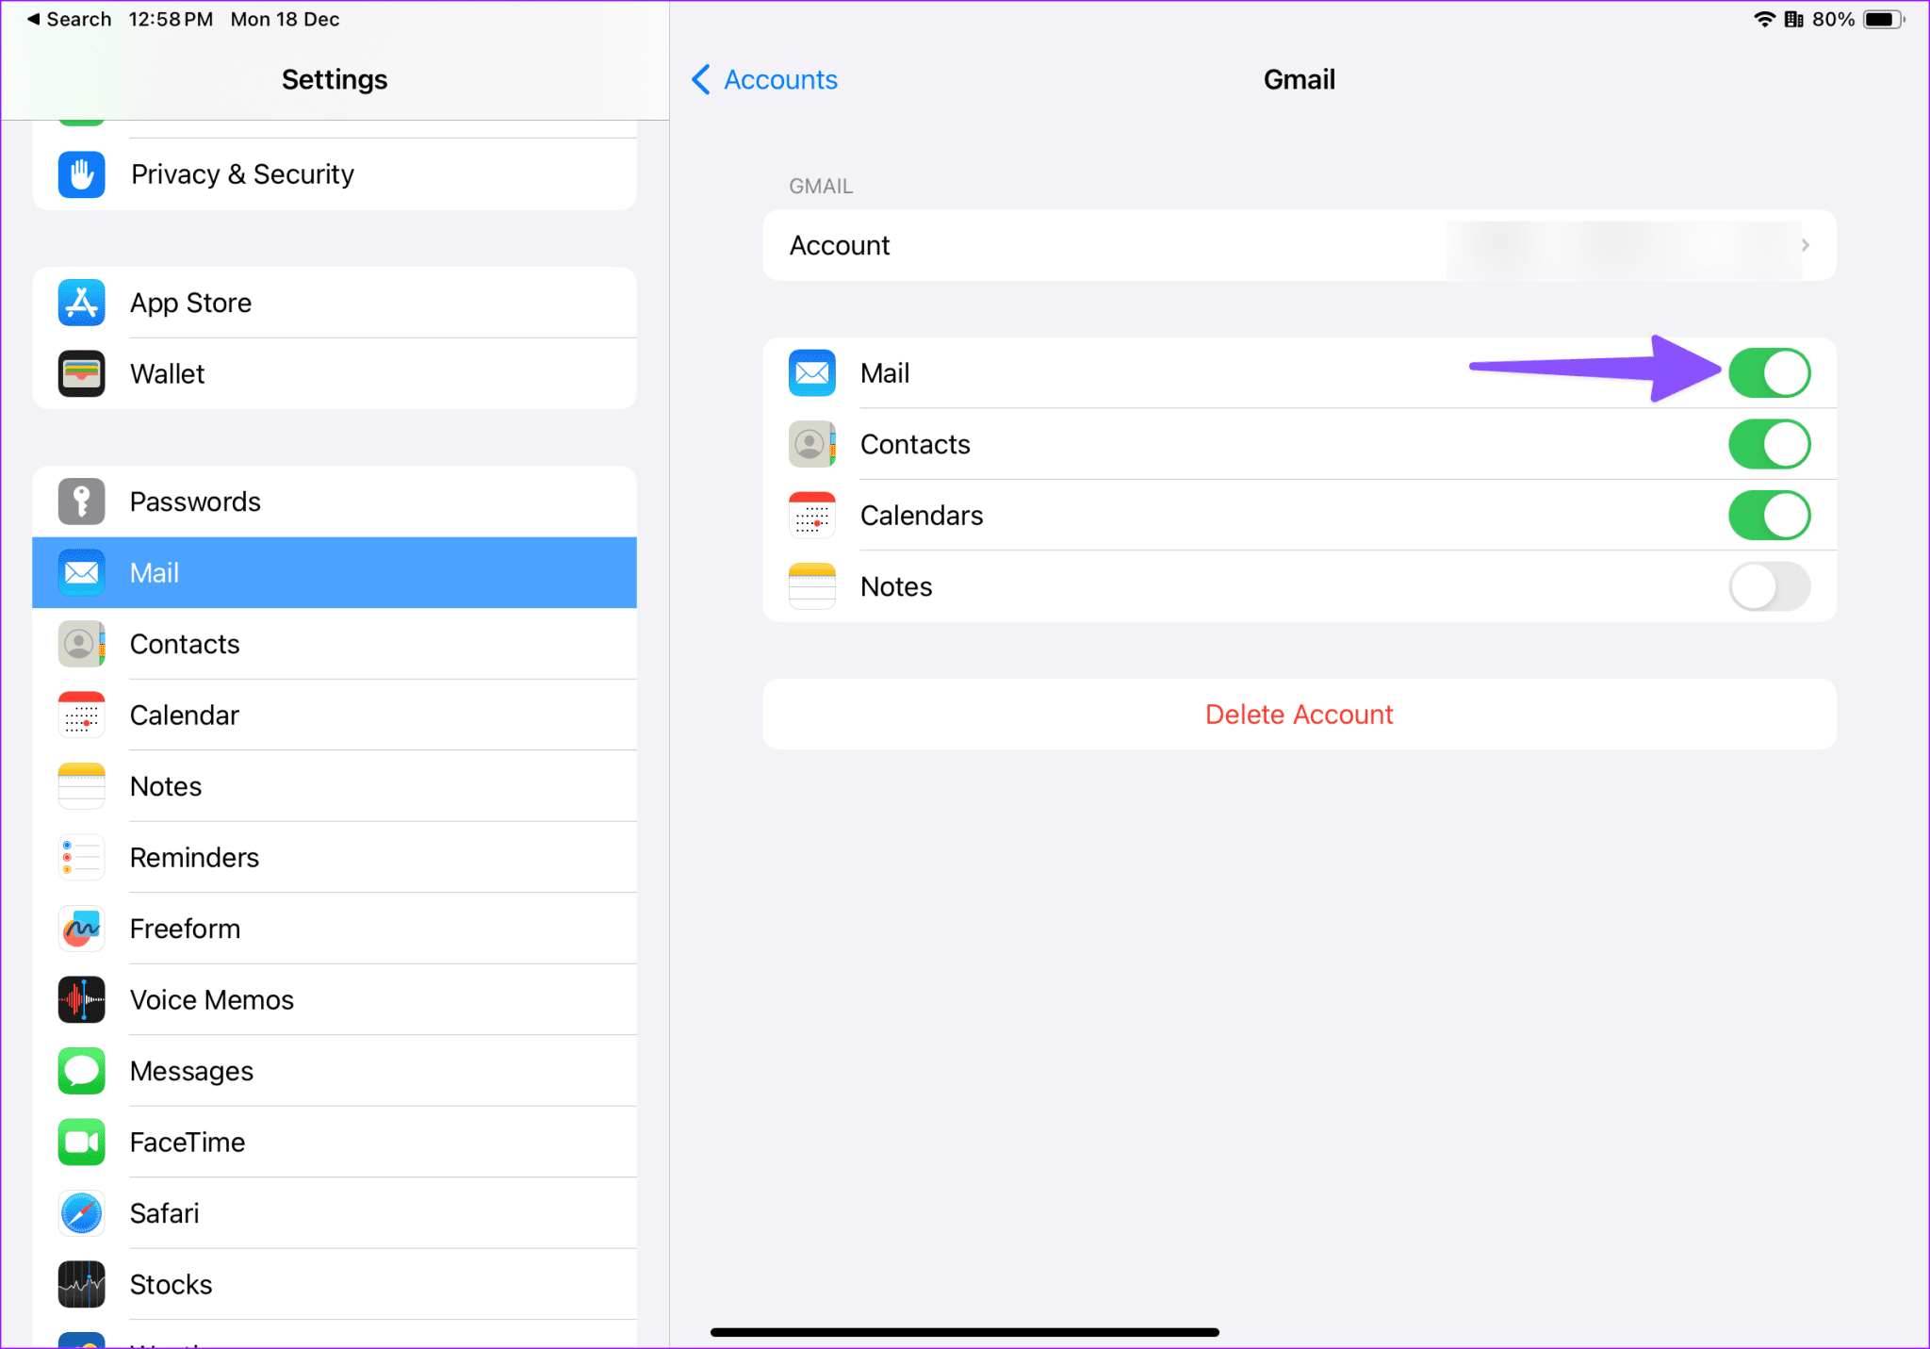The width and height of the screenshot is (1930, 1349).
Task: Enable Notes syncing for Gmail
Action: [1769, 585]
